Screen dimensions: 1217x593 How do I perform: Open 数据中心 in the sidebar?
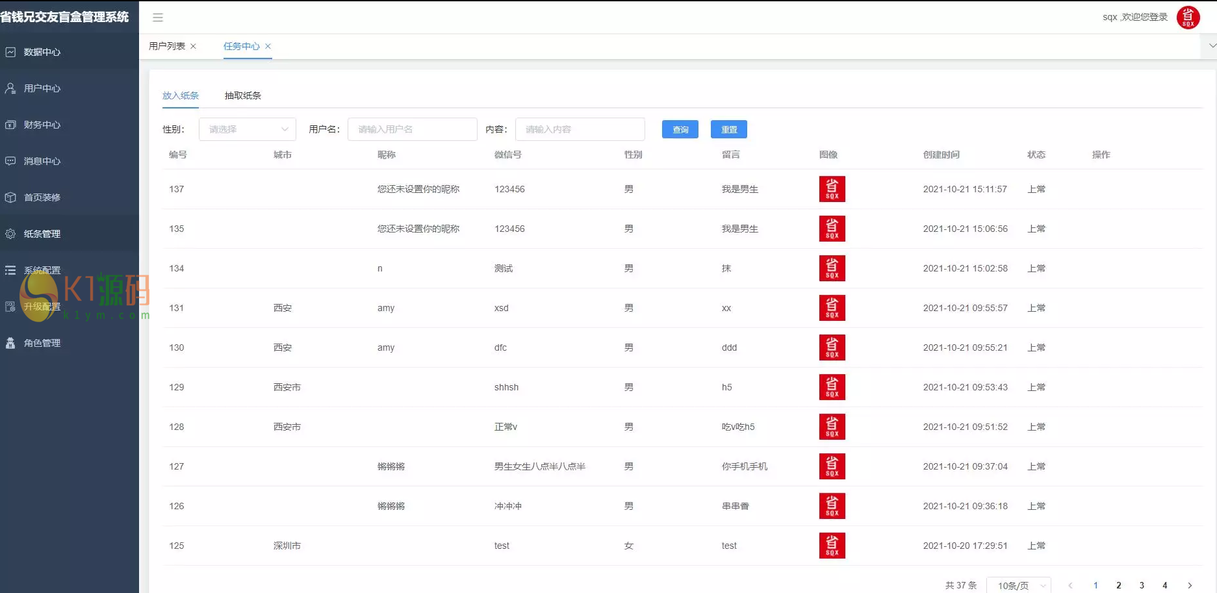pos(42,52)
